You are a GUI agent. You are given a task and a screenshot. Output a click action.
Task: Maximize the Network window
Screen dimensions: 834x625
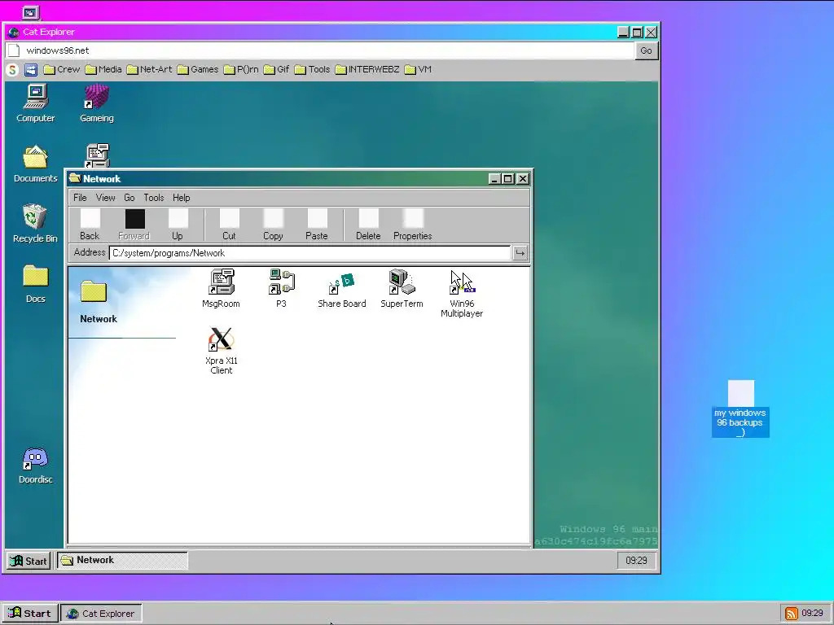(508, 179)
